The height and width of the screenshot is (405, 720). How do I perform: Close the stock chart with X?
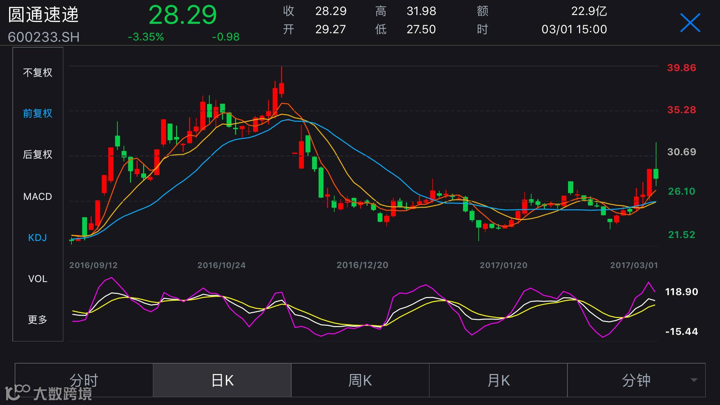point(690,23)
